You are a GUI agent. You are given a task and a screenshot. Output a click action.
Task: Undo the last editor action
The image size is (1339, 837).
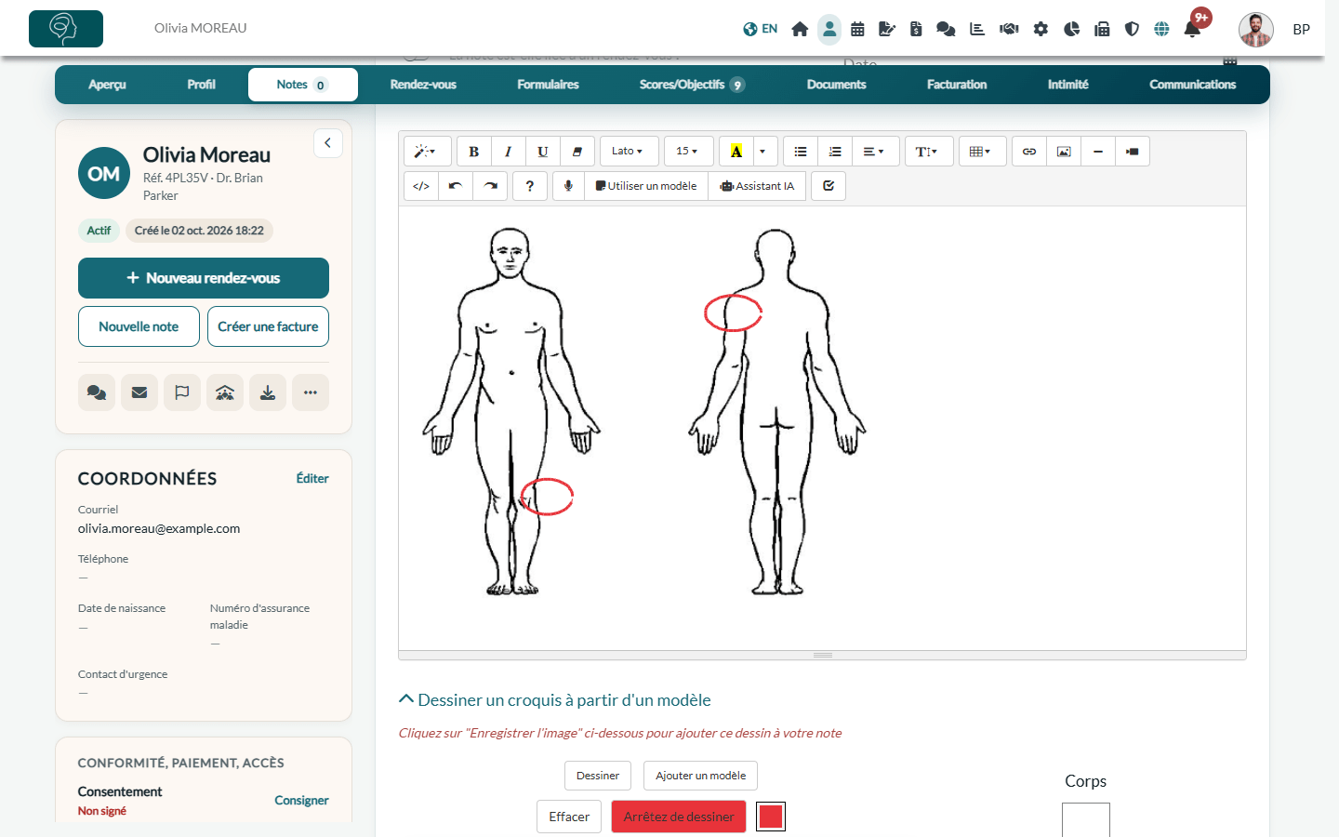pos(456,186)
